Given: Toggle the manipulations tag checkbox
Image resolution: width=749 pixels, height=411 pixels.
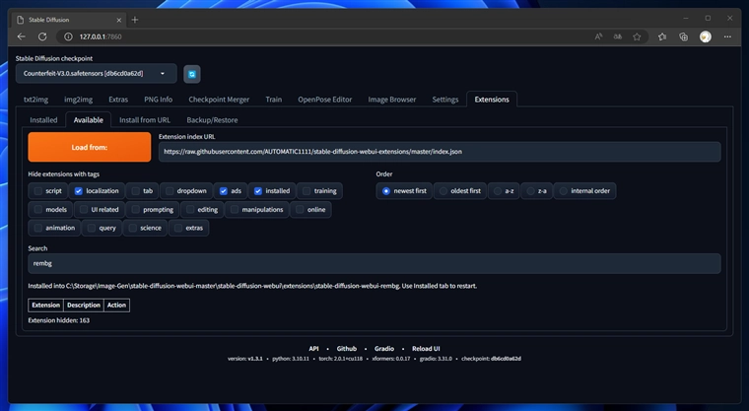Looking at the screenshot, I should tap(235, 209).
